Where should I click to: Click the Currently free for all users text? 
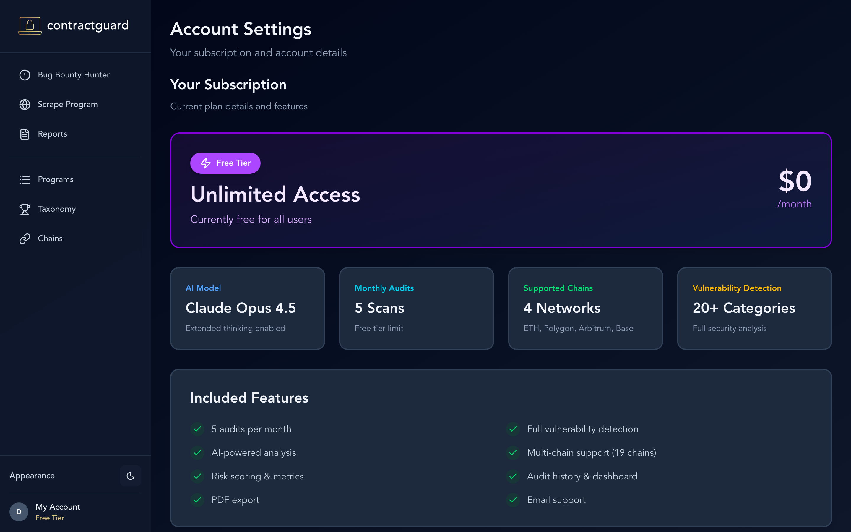(251, 219)
